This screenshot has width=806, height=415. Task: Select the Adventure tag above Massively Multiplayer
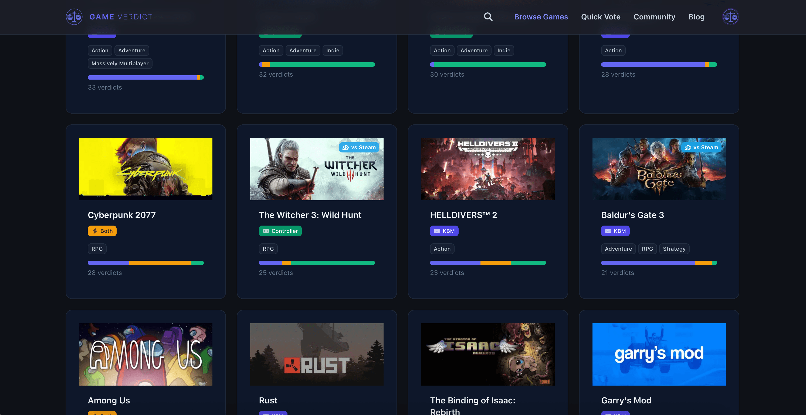coord(132,50)
